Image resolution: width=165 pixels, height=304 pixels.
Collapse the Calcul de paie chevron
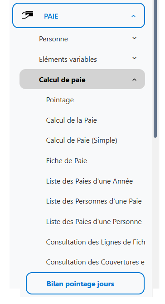[x=134, y=80]
